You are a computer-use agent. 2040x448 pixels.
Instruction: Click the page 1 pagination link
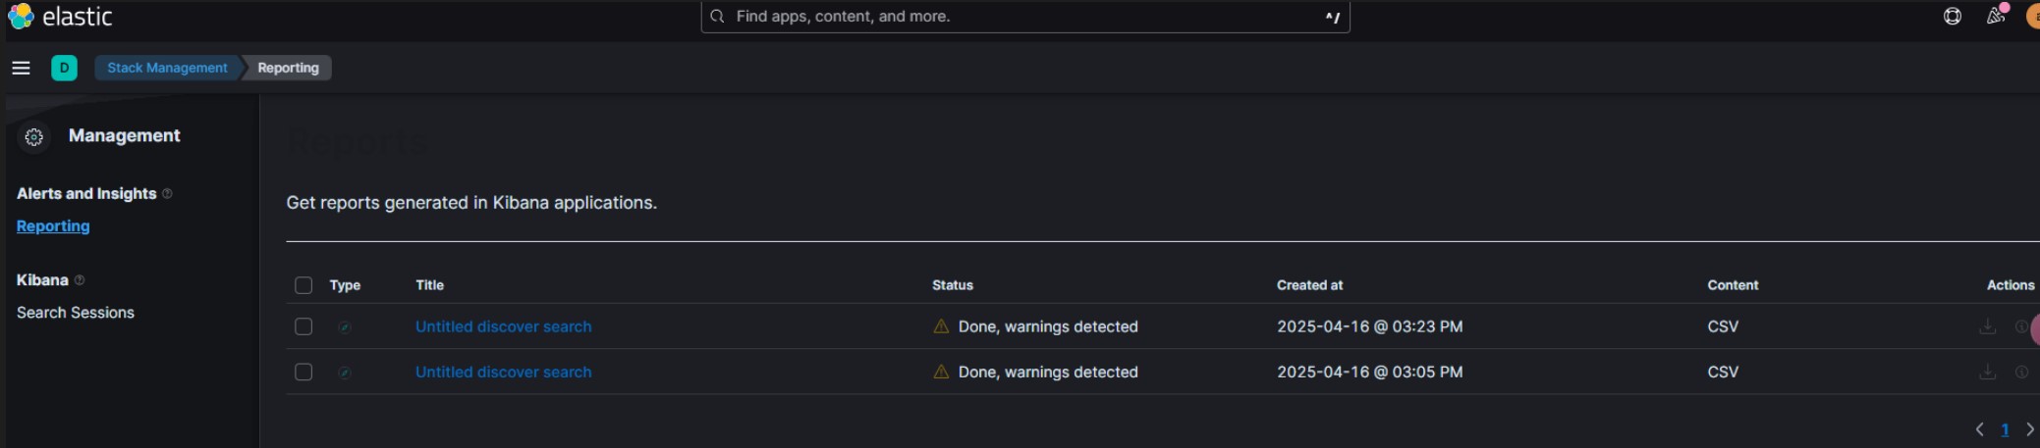tap(2005, 429)
